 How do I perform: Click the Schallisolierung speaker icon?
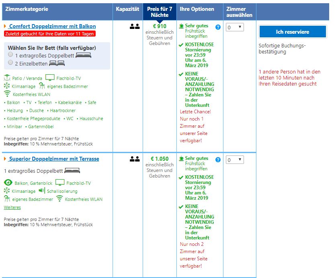41,191
